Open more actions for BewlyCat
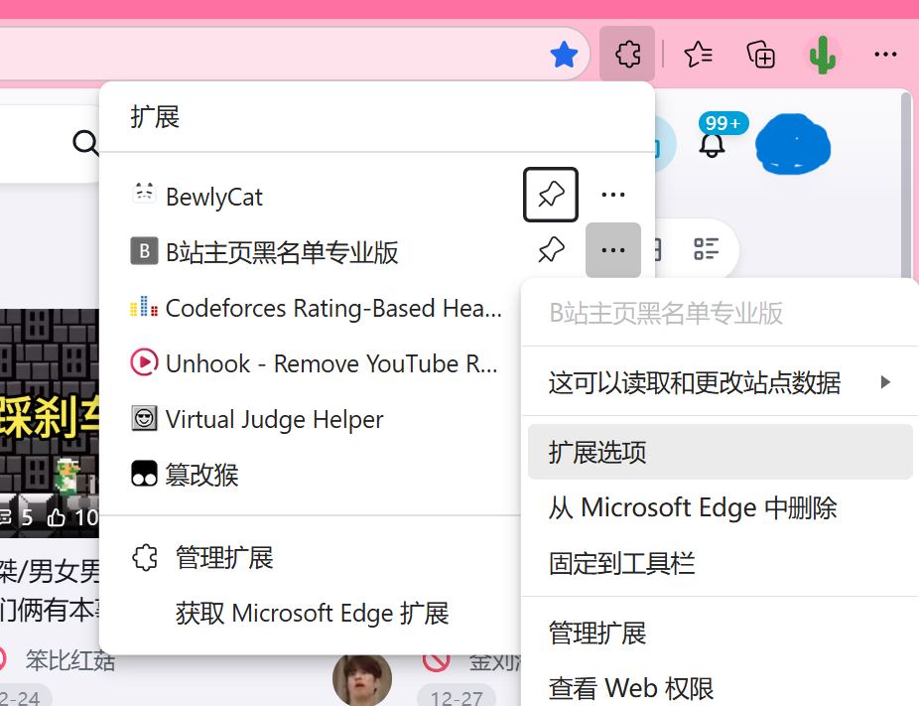This screenshot has height=706, width=919. click(613, 196)
